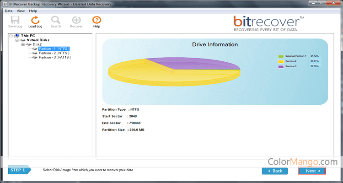Go to the next step with Next button
The image size is (343, 183).
(312, 171)
